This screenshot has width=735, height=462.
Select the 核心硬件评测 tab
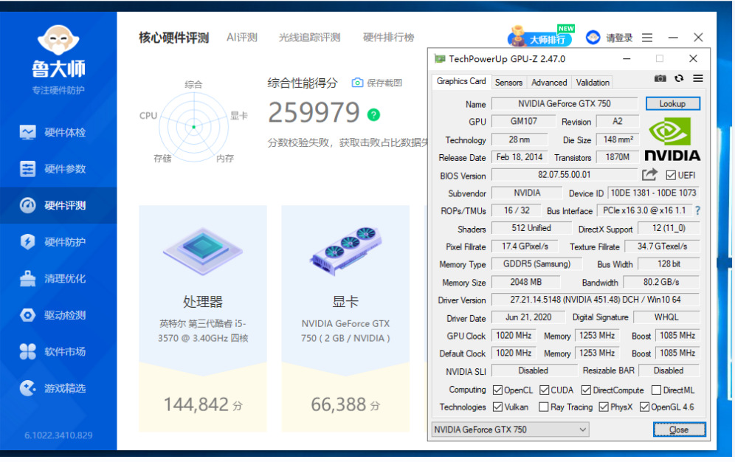coord(174,38)
